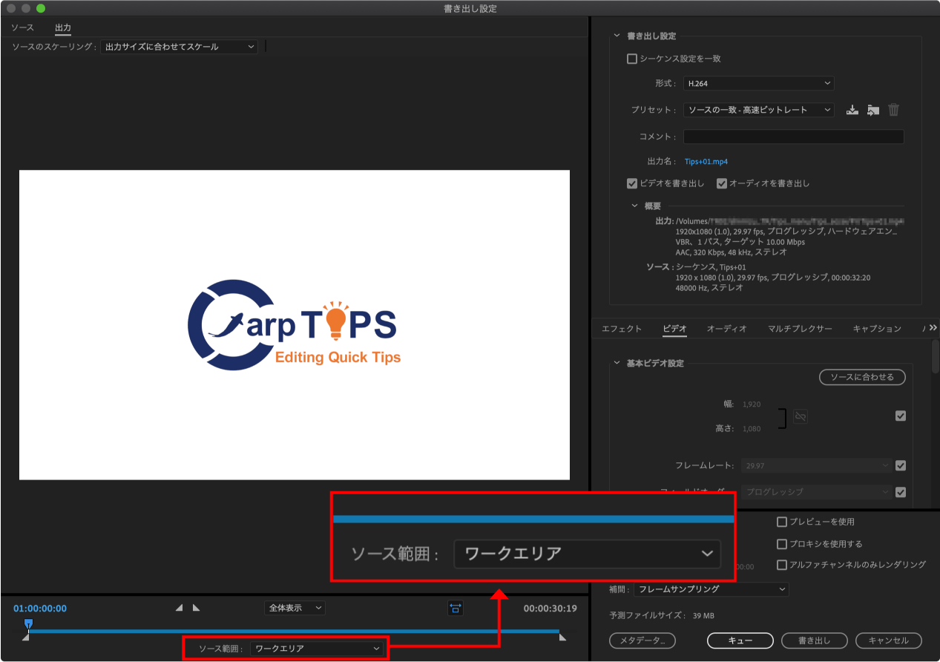Open the ソースのスケーリング dropdown
Screen dimensions: 940x662
click(x=179, y=47)
